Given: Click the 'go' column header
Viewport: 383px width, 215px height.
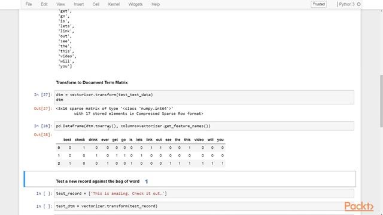Looking at the screenshot, I should [123, 140].
